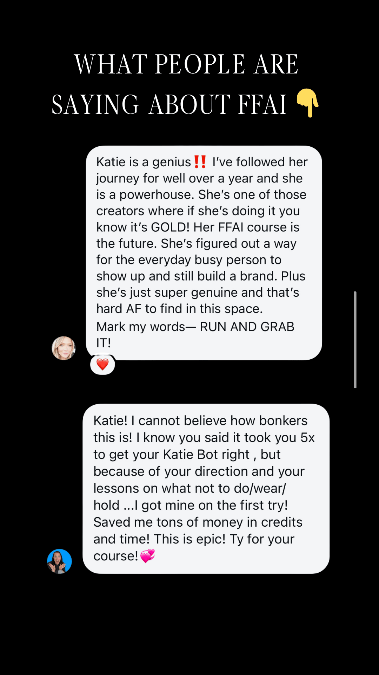Click the pointing-down hand emoji in title

tap(308, 103)
